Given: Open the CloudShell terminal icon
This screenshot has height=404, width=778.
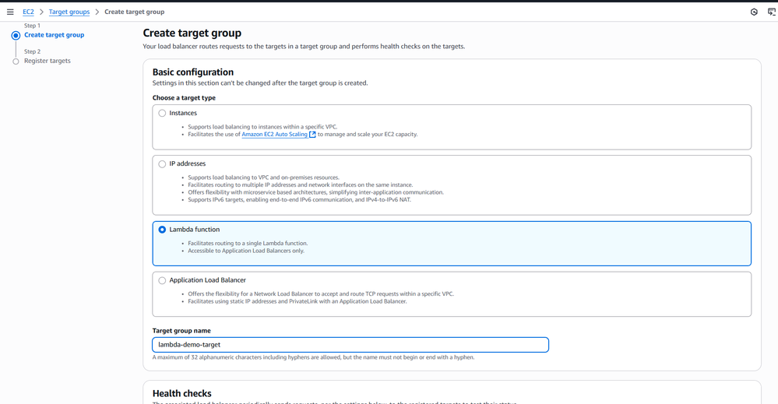Looking at the screenshot, I should (x=772, y=12).
